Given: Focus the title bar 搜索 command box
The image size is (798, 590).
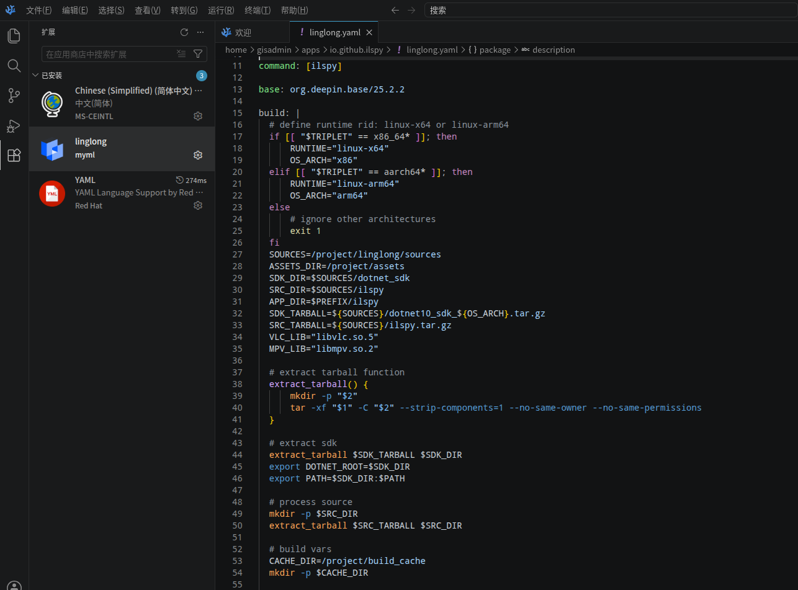Looking at the screenshot, I should pos(611,10).
